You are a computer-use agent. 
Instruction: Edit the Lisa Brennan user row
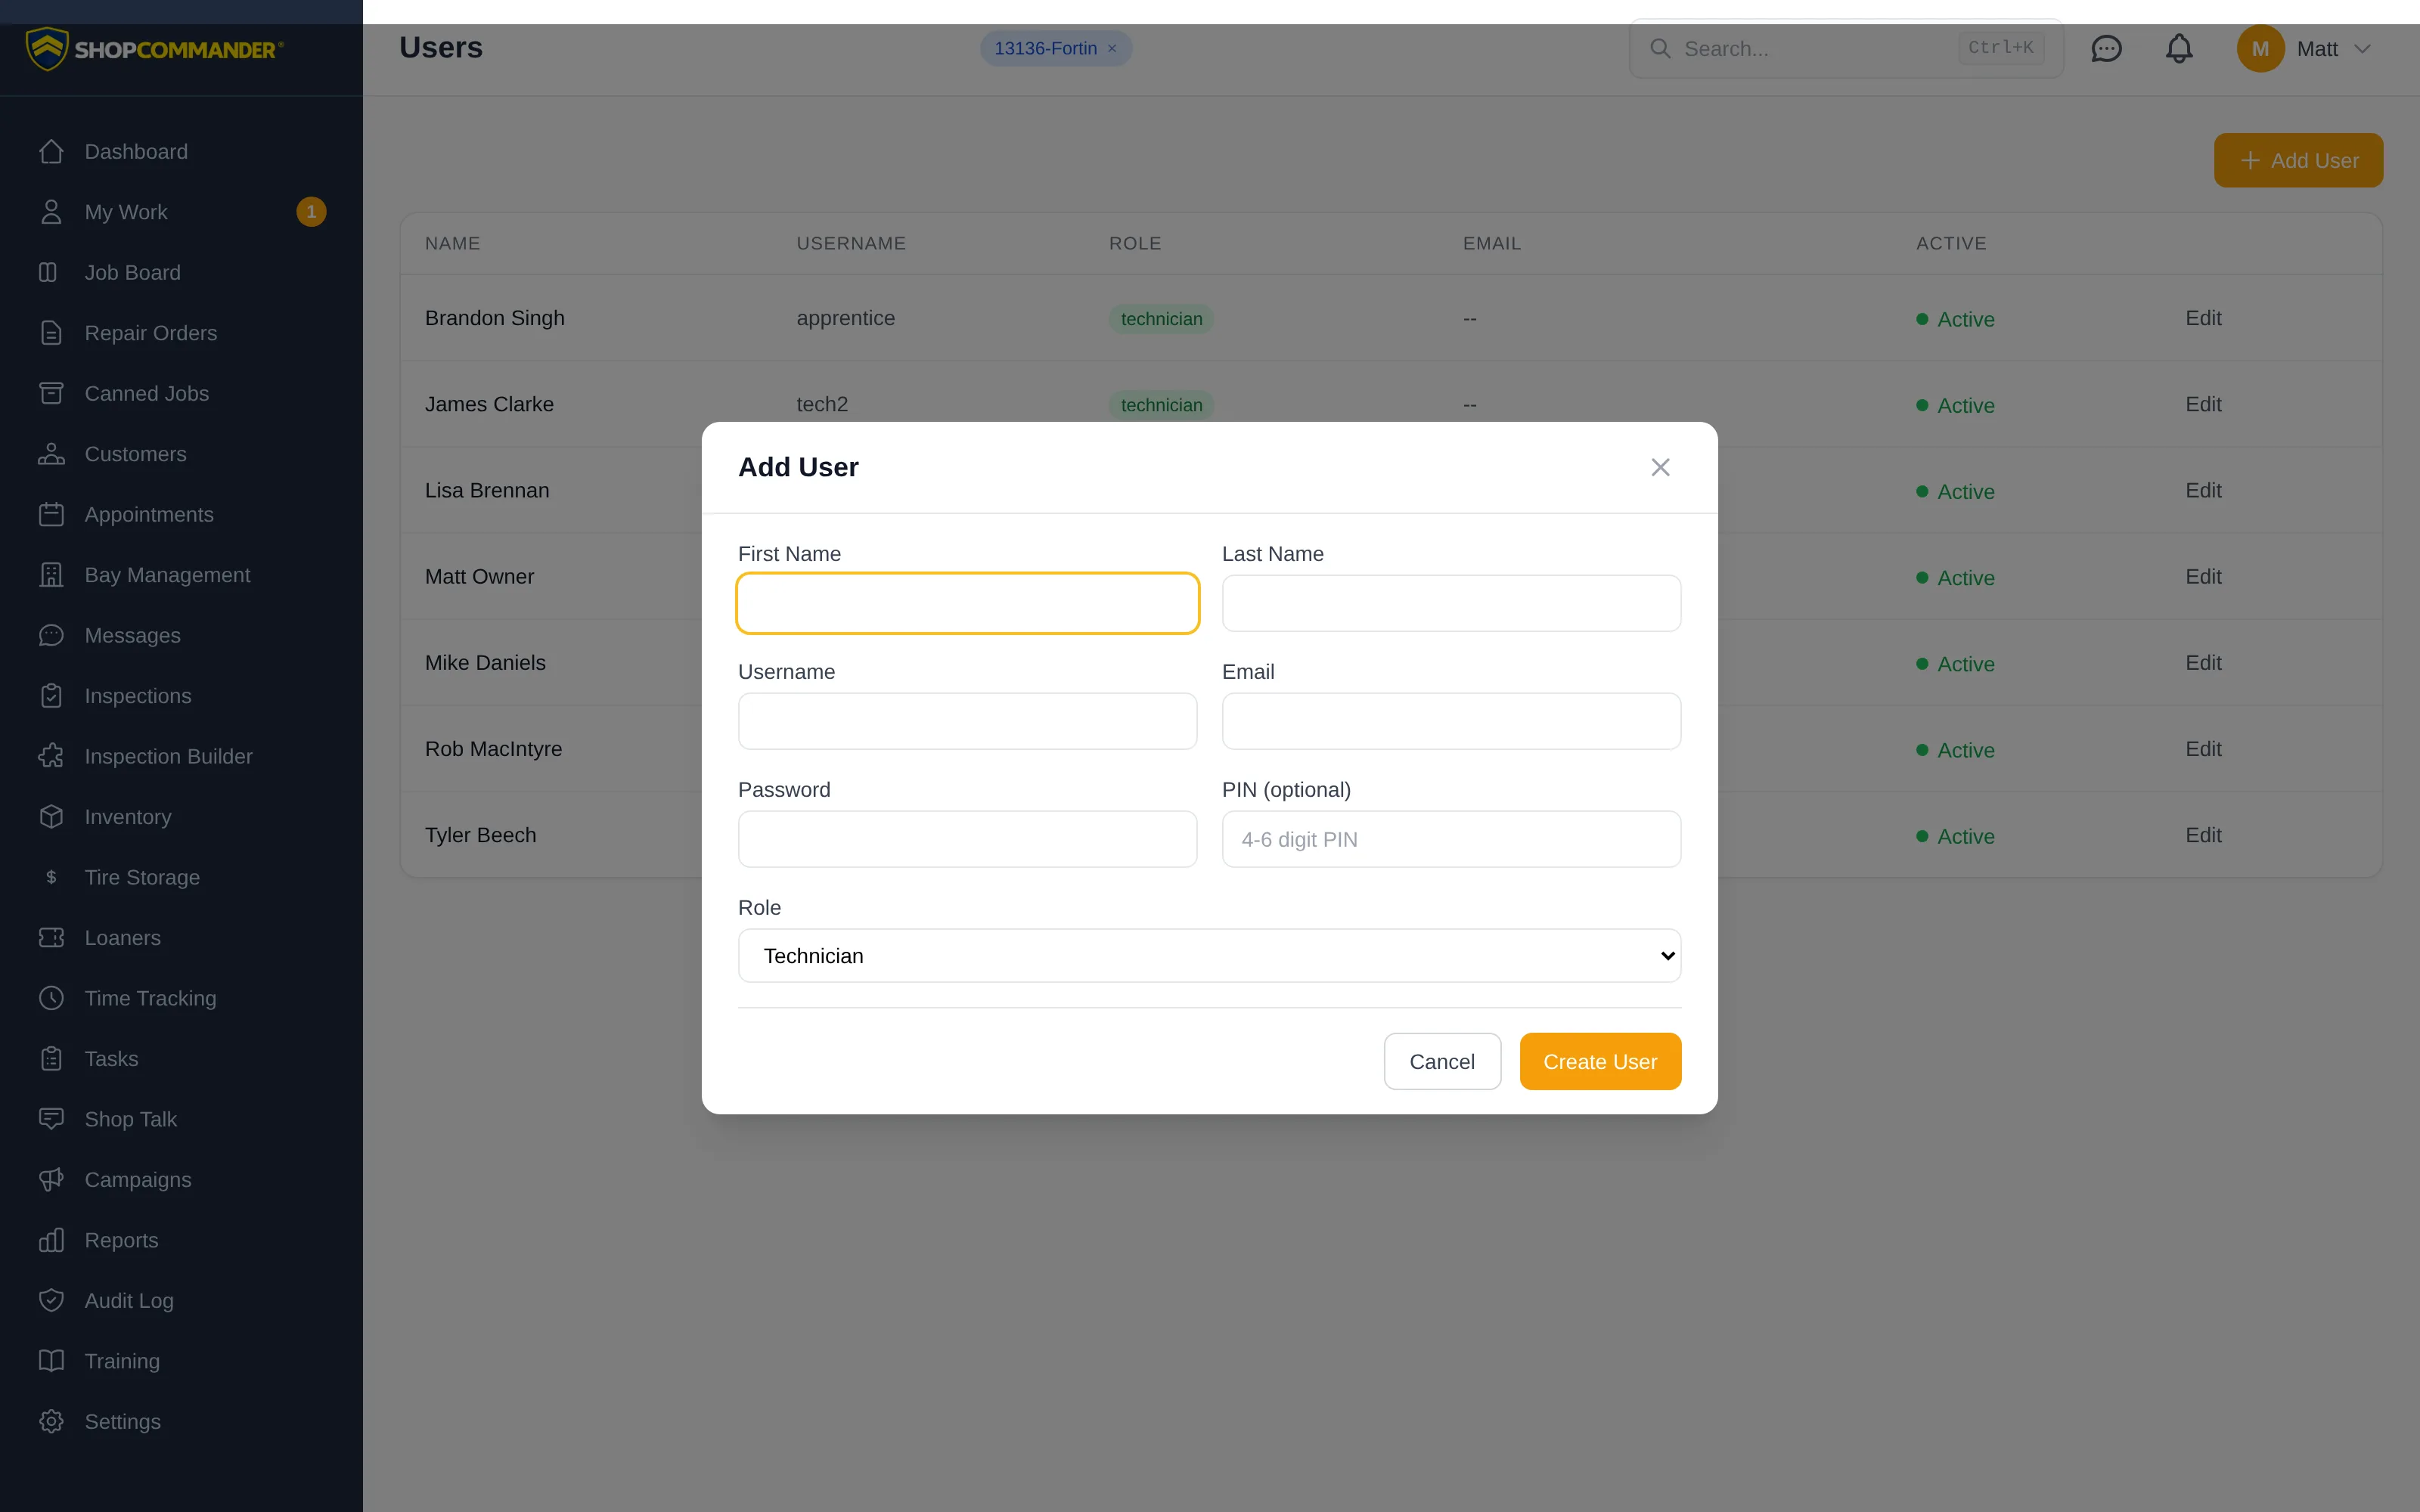point(2203,491)
